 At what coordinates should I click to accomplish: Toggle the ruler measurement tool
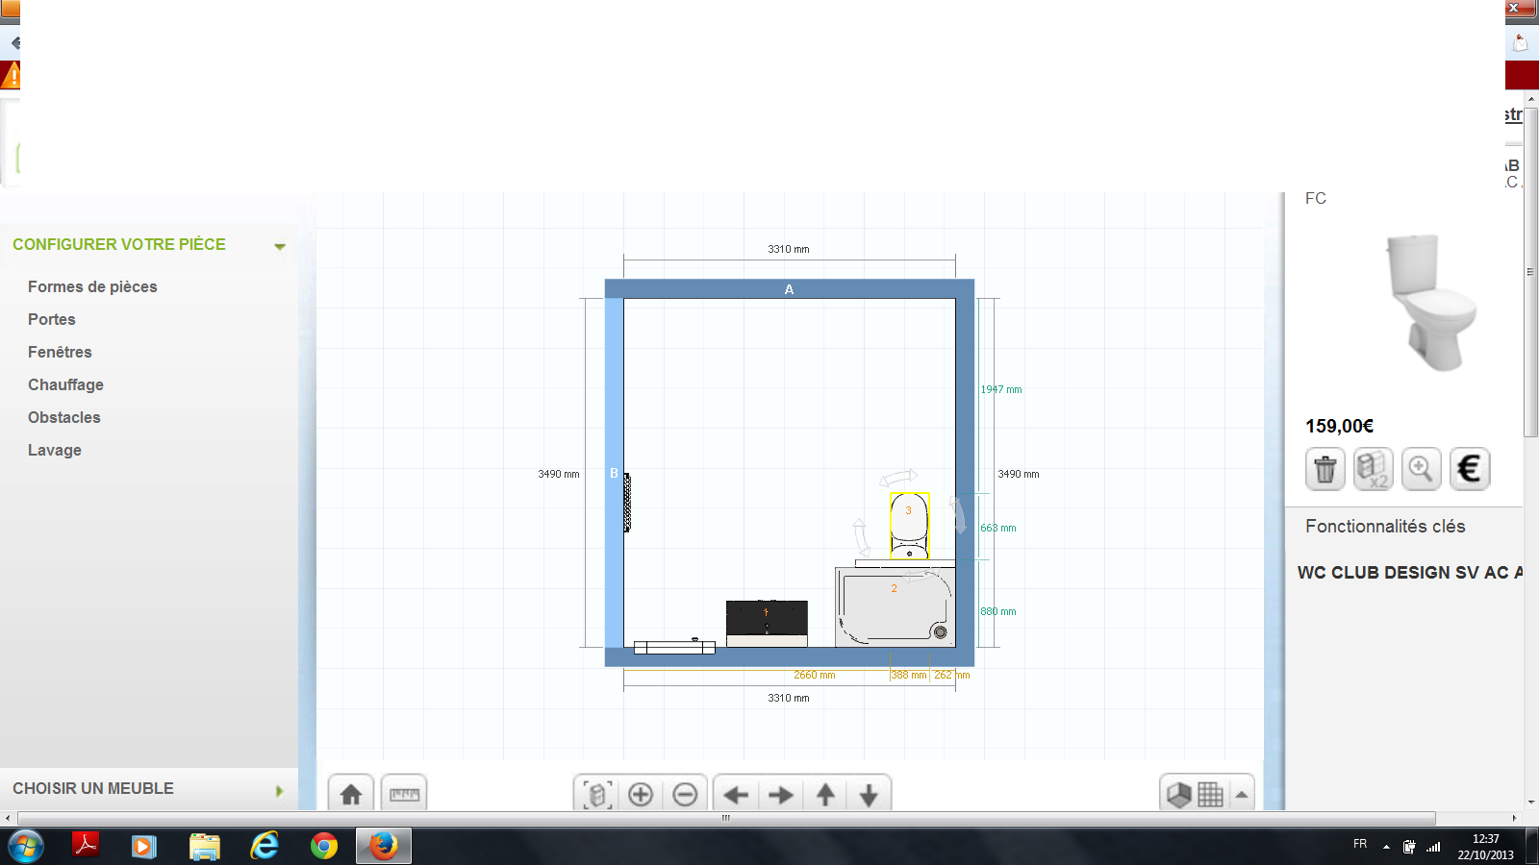coord(404,795)
